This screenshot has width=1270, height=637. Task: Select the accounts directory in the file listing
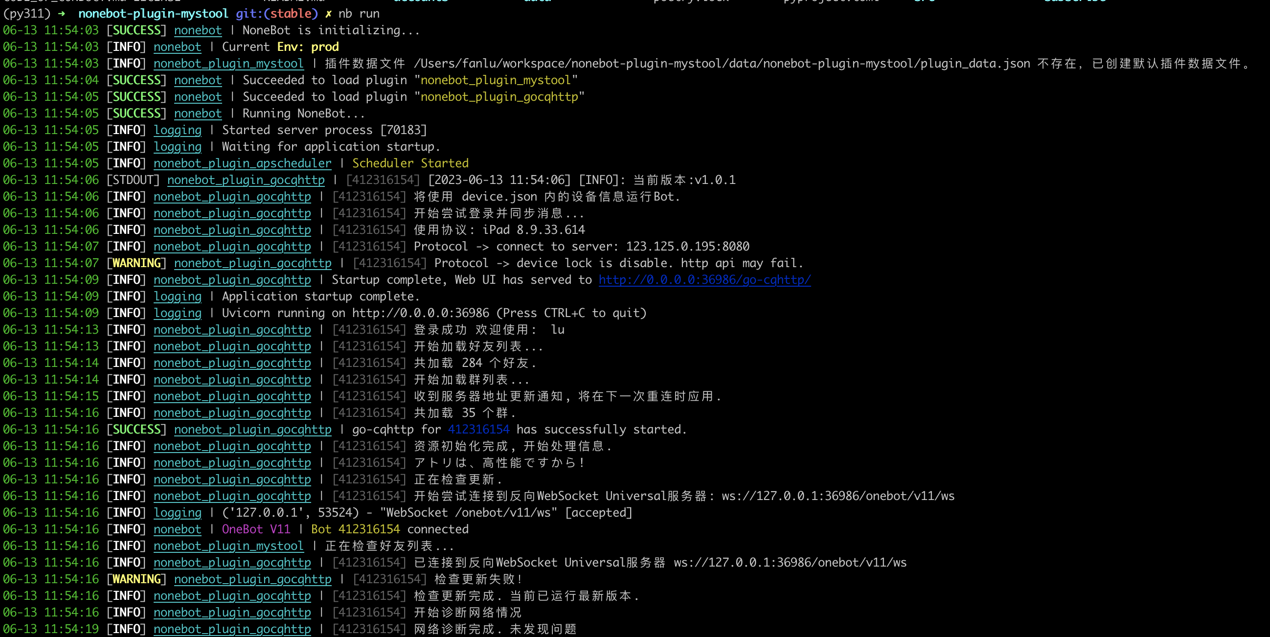[421, 1]
